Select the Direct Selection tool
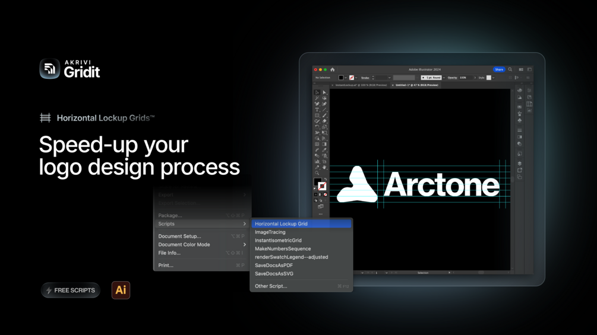The image size is (597, 335). pyautogui.click(x=324, y=92)
